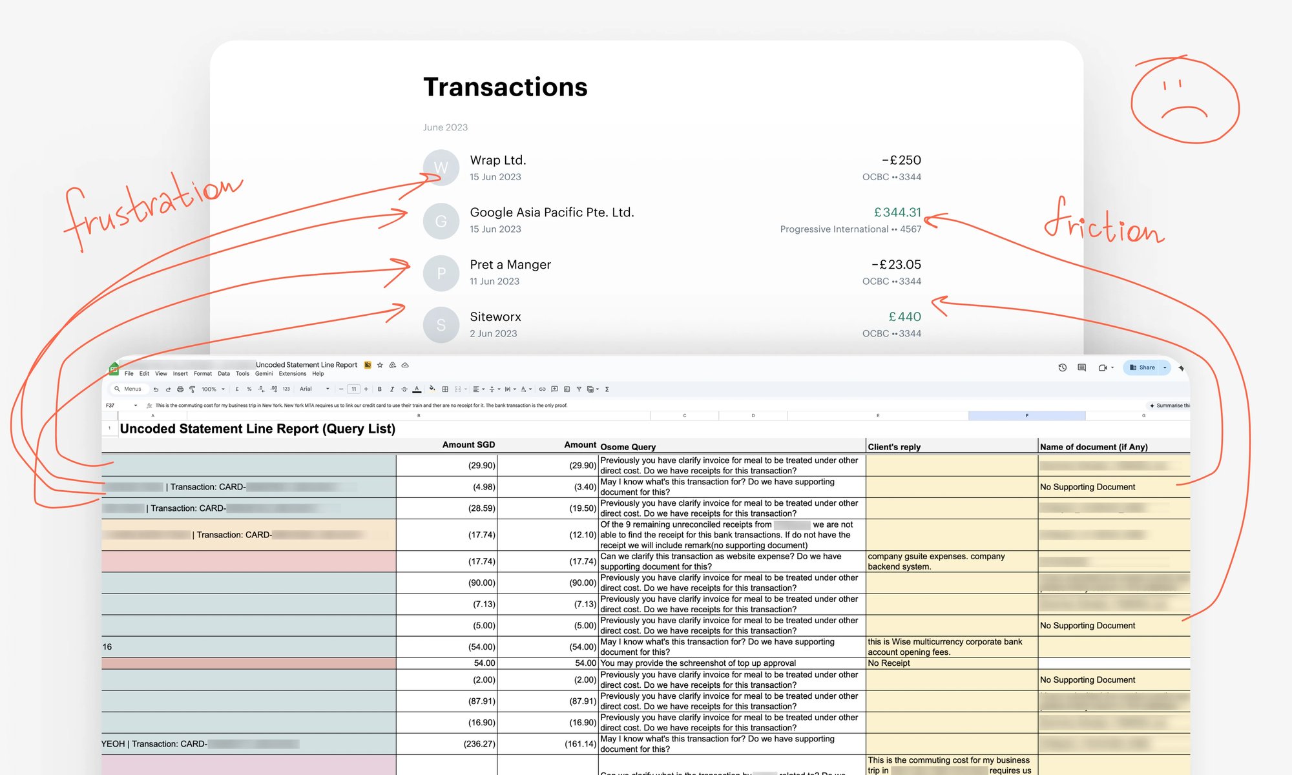Click the formula bar text
Viewport: 1292px width, 775px height.
(x=361, y=406)
